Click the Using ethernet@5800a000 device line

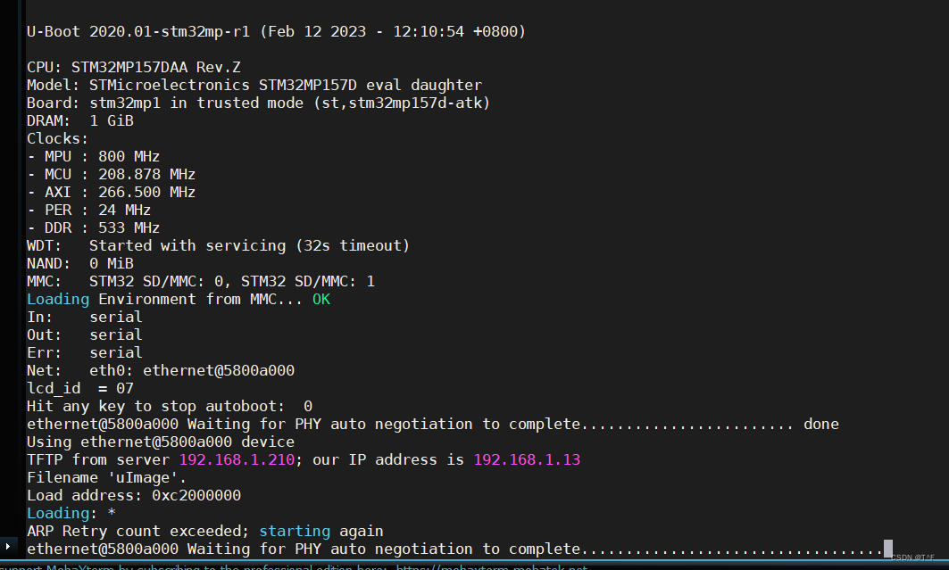161,442
